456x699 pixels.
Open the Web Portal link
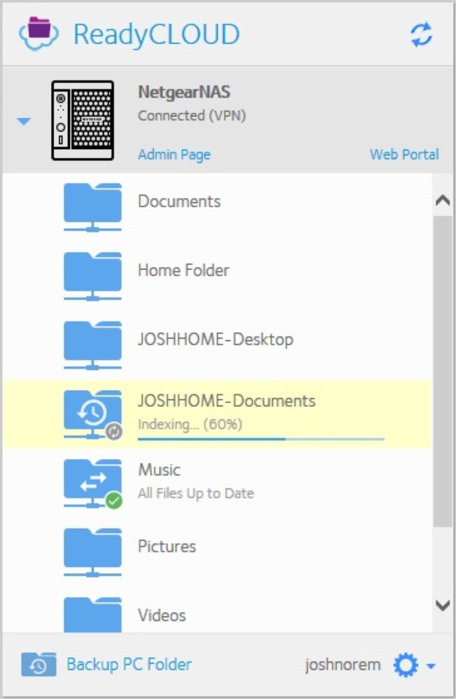[x=404, y=154]
